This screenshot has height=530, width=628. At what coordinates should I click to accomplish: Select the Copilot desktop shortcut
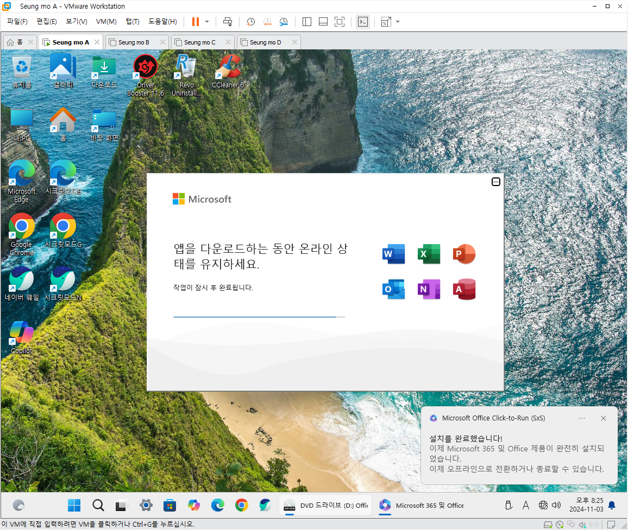(x=22, y=337)
